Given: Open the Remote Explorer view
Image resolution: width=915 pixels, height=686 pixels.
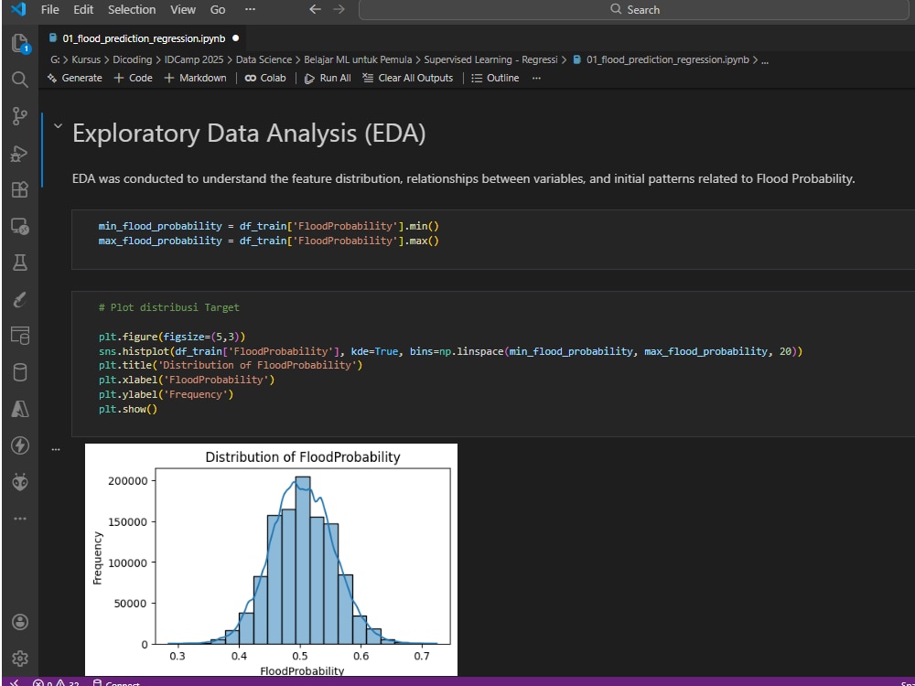Looking at the screenshot, I should click(x=20, y=226).
